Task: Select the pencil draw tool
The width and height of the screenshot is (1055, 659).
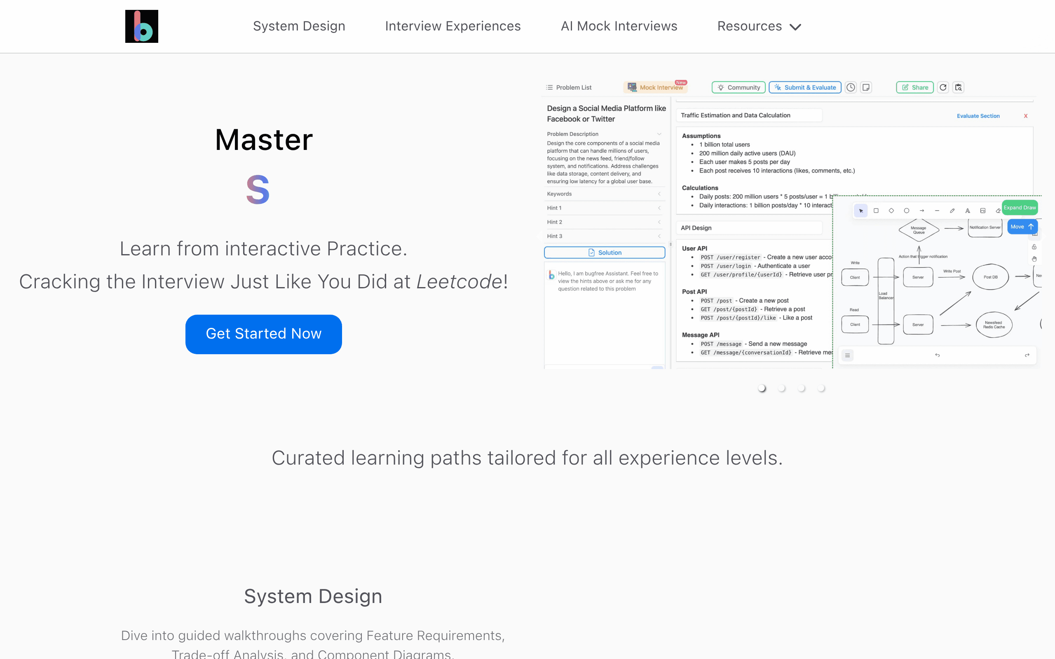Action: pos(952,210)
